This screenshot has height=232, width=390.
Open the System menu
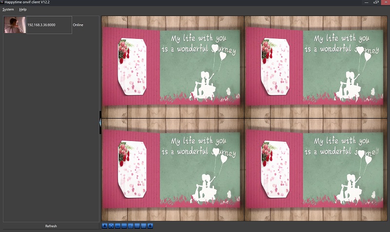click(x=8, y=9)
